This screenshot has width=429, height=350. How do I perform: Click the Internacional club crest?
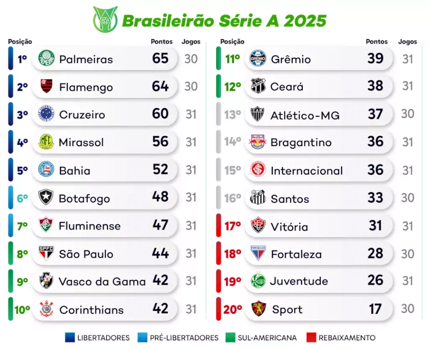pyautogui.click(x=258, y=170)
